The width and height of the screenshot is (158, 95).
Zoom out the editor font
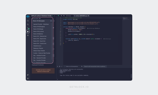[61, 16]
